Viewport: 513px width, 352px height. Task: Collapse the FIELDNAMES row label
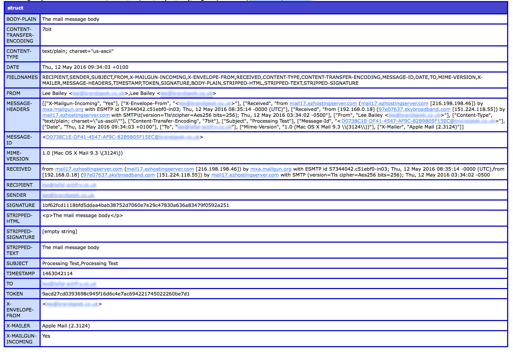point(22,77)
